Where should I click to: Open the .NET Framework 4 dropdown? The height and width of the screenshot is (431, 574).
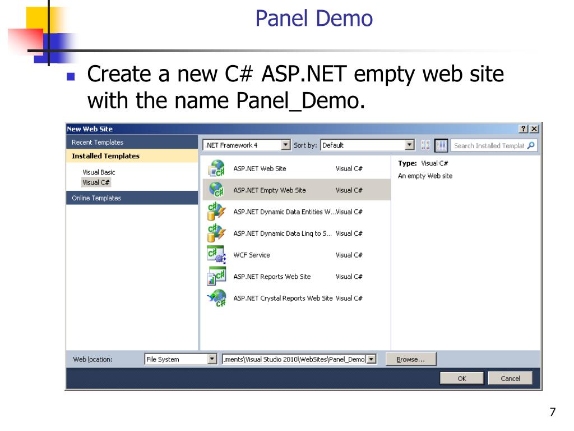click(x=285, y=145)
